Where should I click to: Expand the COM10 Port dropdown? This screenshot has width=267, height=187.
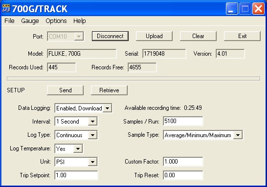pos(79,37)
